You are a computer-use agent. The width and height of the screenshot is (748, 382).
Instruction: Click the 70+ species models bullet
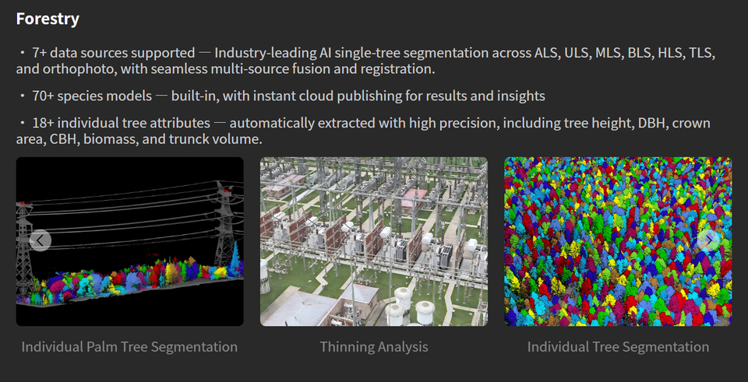(282, 96)
